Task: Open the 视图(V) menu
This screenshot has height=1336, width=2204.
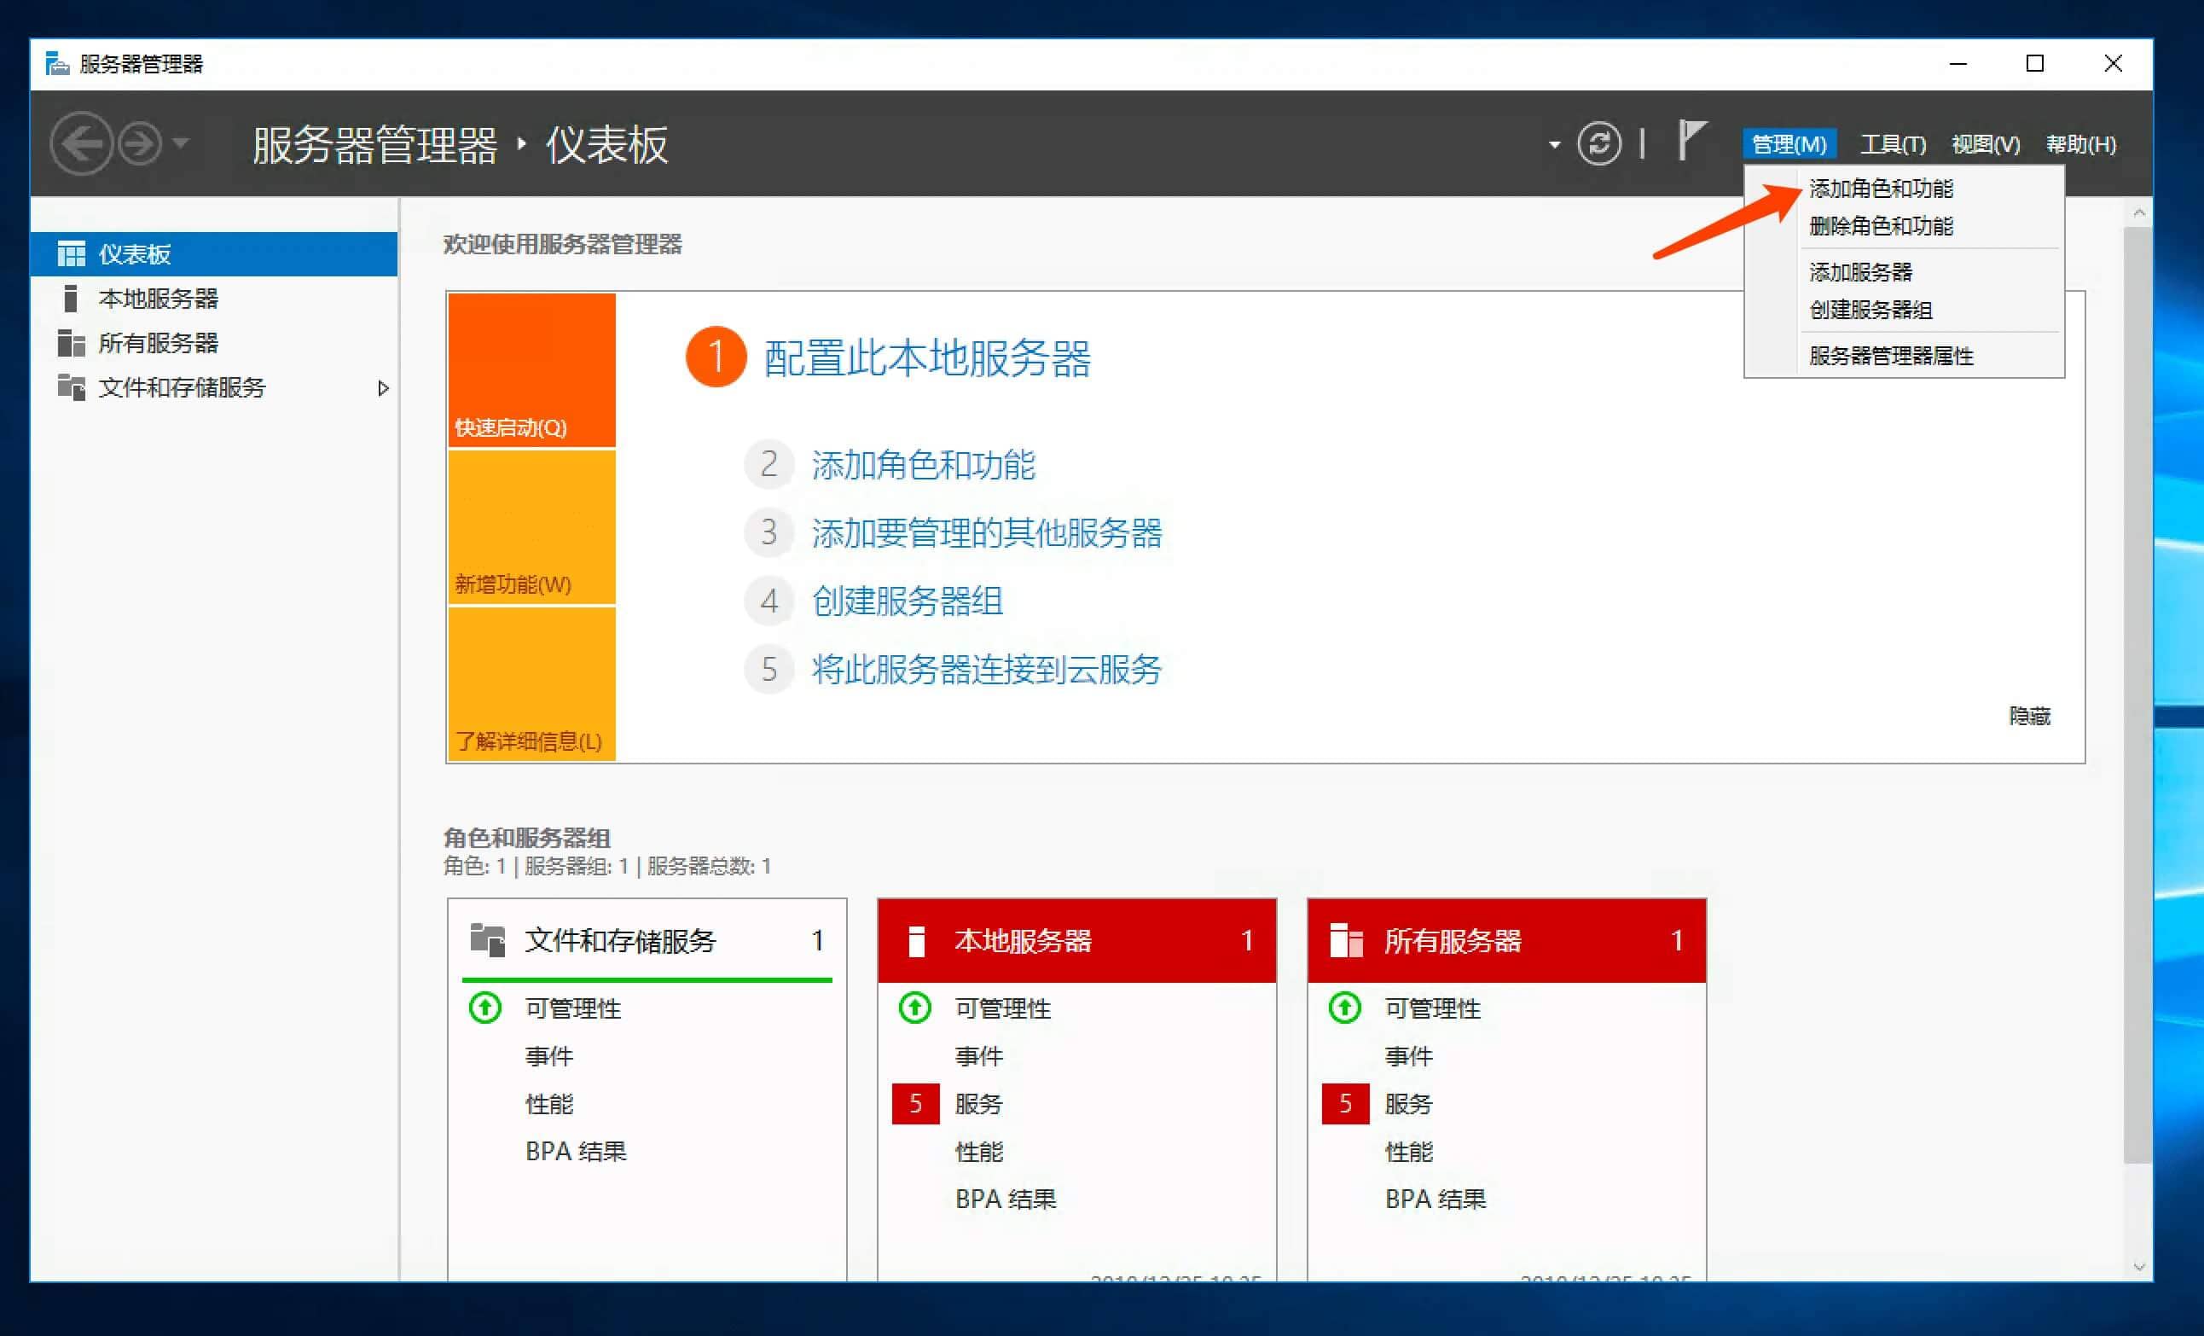Action: pyautogui.click(x=1986, y=144)
